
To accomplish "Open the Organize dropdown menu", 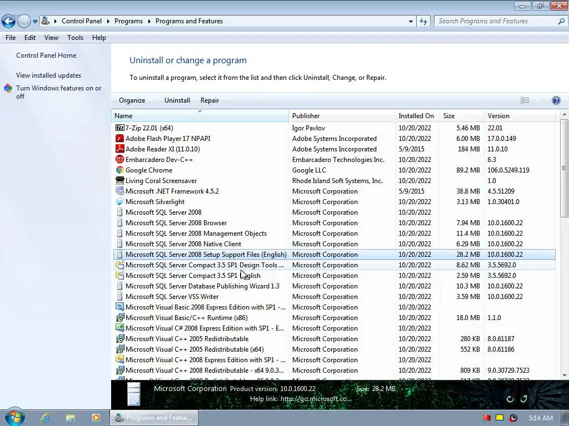I will 132,100.
